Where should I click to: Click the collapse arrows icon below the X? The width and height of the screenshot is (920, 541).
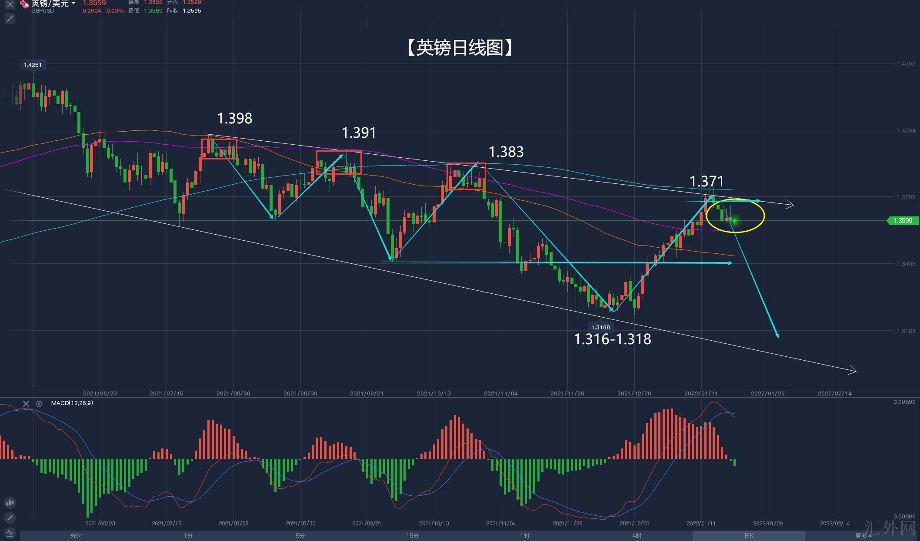(10, 19)
